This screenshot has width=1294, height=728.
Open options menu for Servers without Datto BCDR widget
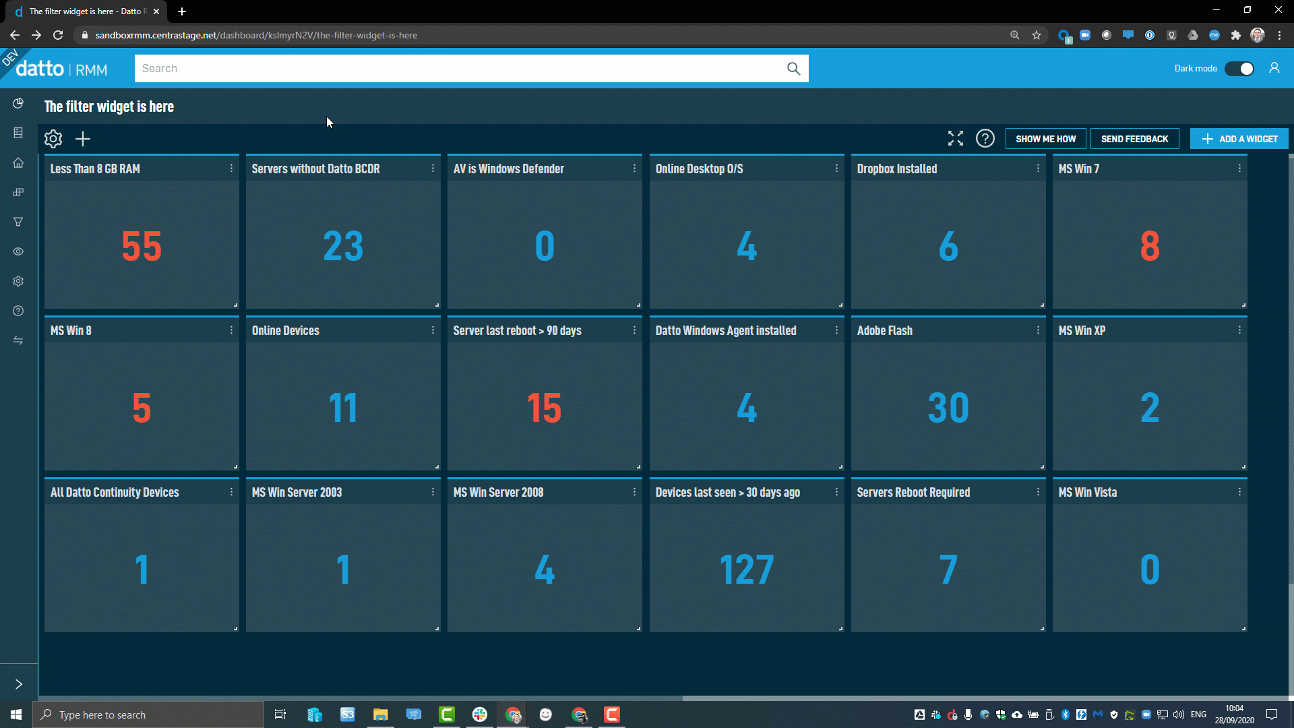click(x=433, y=169)
